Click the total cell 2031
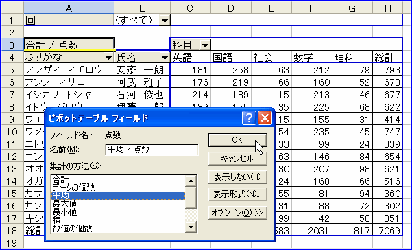412x250 pixels. 312,231
